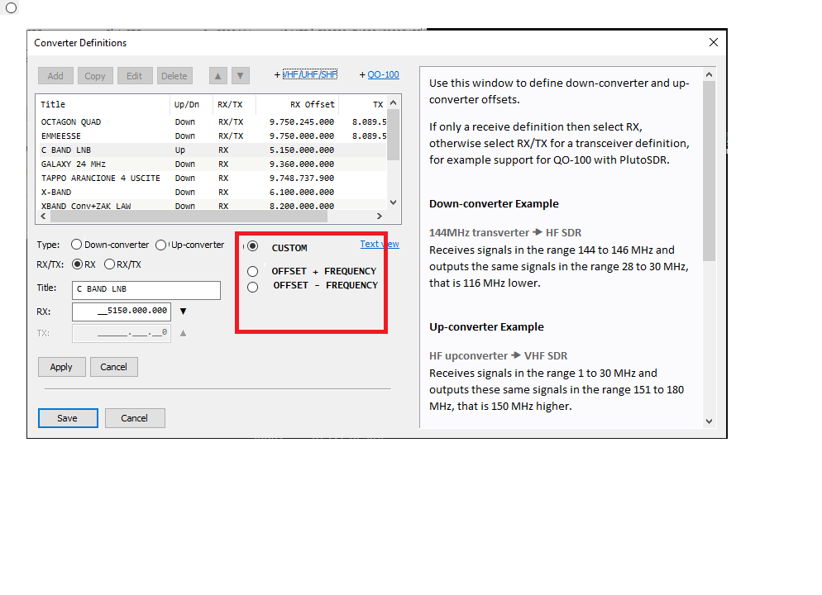Select the Down-converter type radio button
Screen dimensions: 822x595
click(77, 245)
